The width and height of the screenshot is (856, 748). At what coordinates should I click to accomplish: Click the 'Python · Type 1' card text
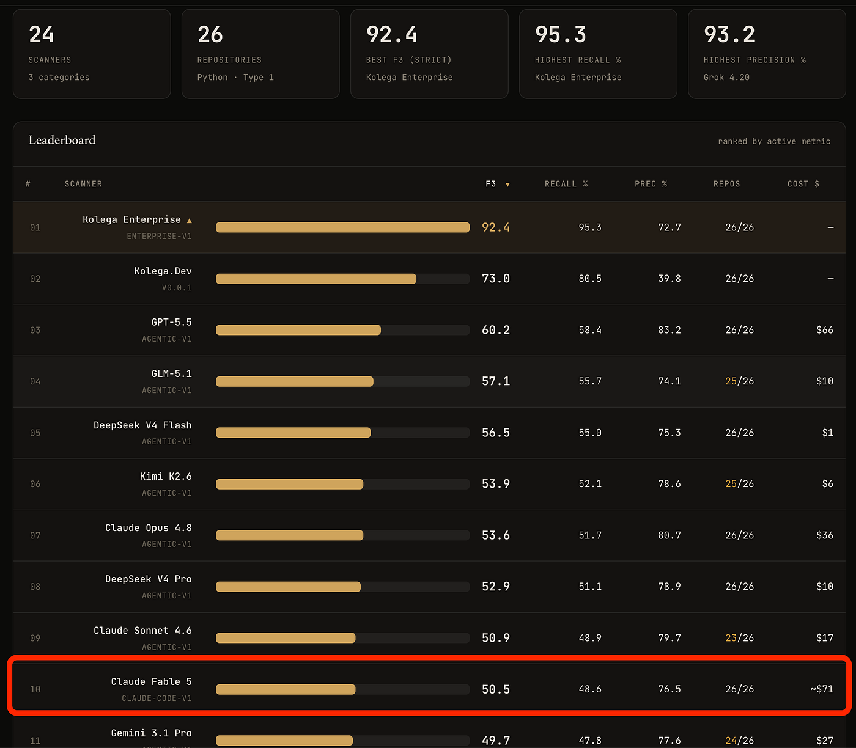click(235, 78)
